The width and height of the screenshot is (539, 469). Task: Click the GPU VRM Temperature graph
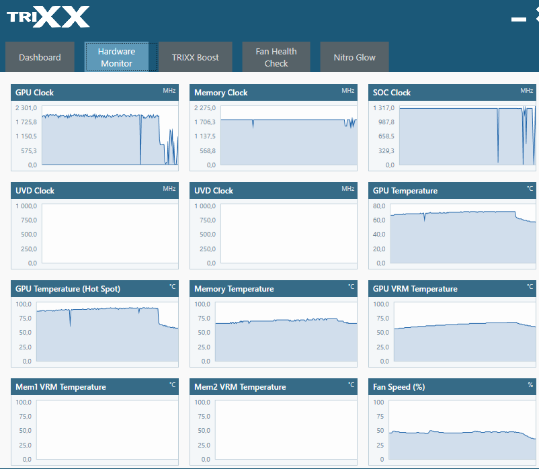[x=464, y=332]
